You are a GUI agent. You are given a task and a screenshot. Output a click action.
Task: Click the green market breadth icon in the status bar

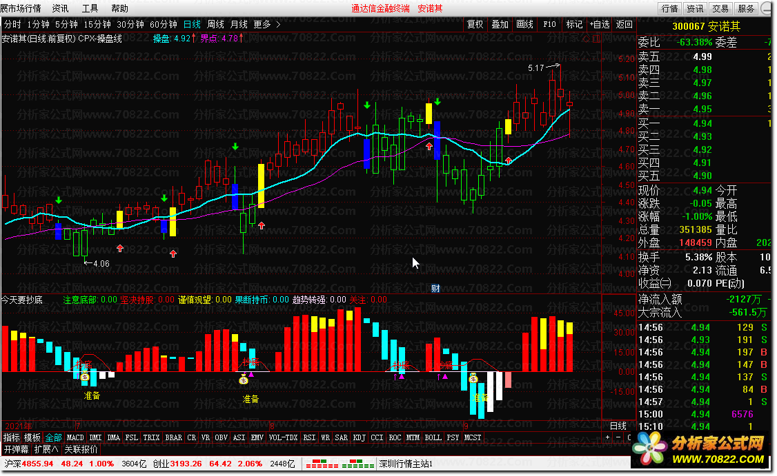[x=358, y=464]
